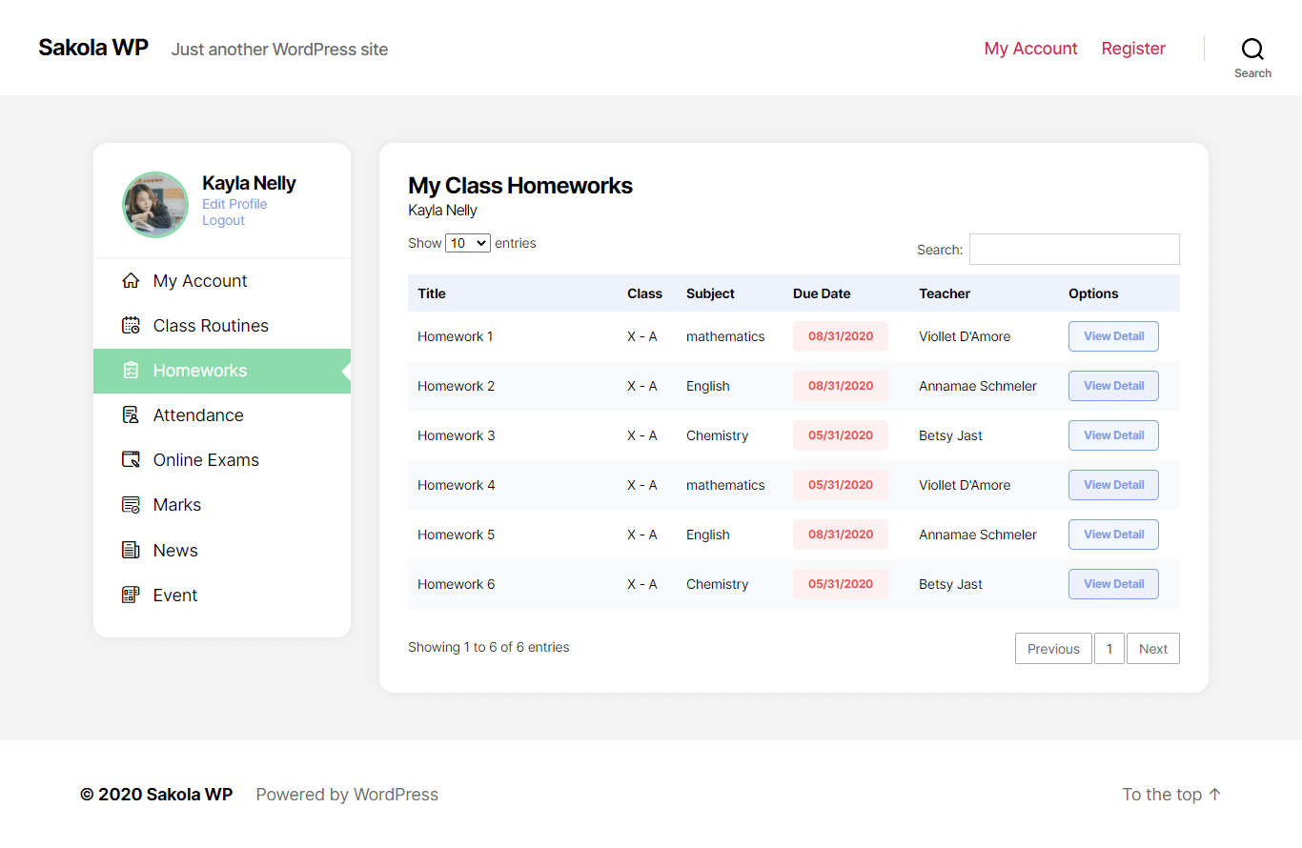View Detail for Homework 3
1302x848 pixels.
[x=1113, y=435]
